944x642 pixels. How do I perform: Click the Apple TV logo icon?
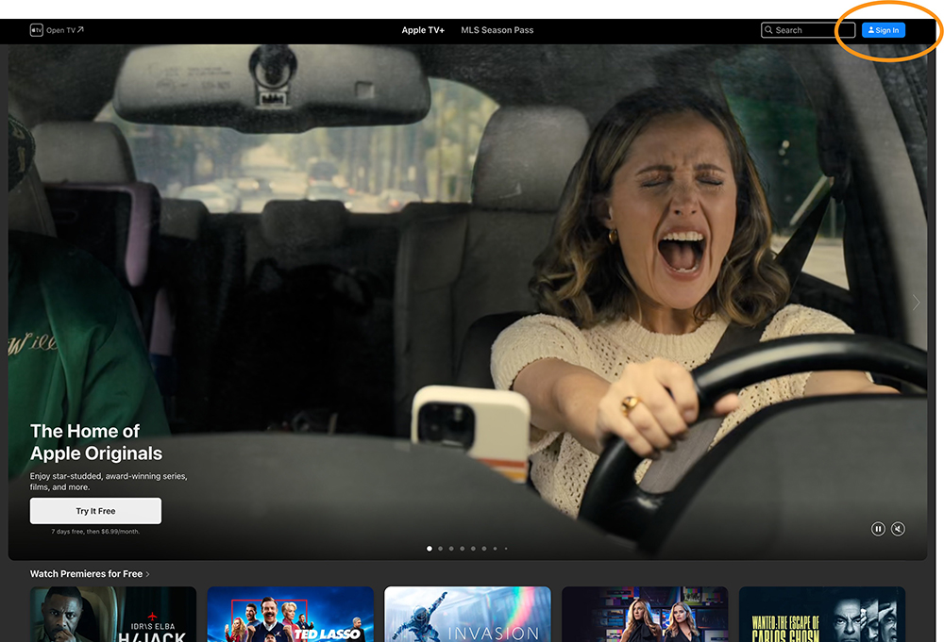[x=37, y=30]
